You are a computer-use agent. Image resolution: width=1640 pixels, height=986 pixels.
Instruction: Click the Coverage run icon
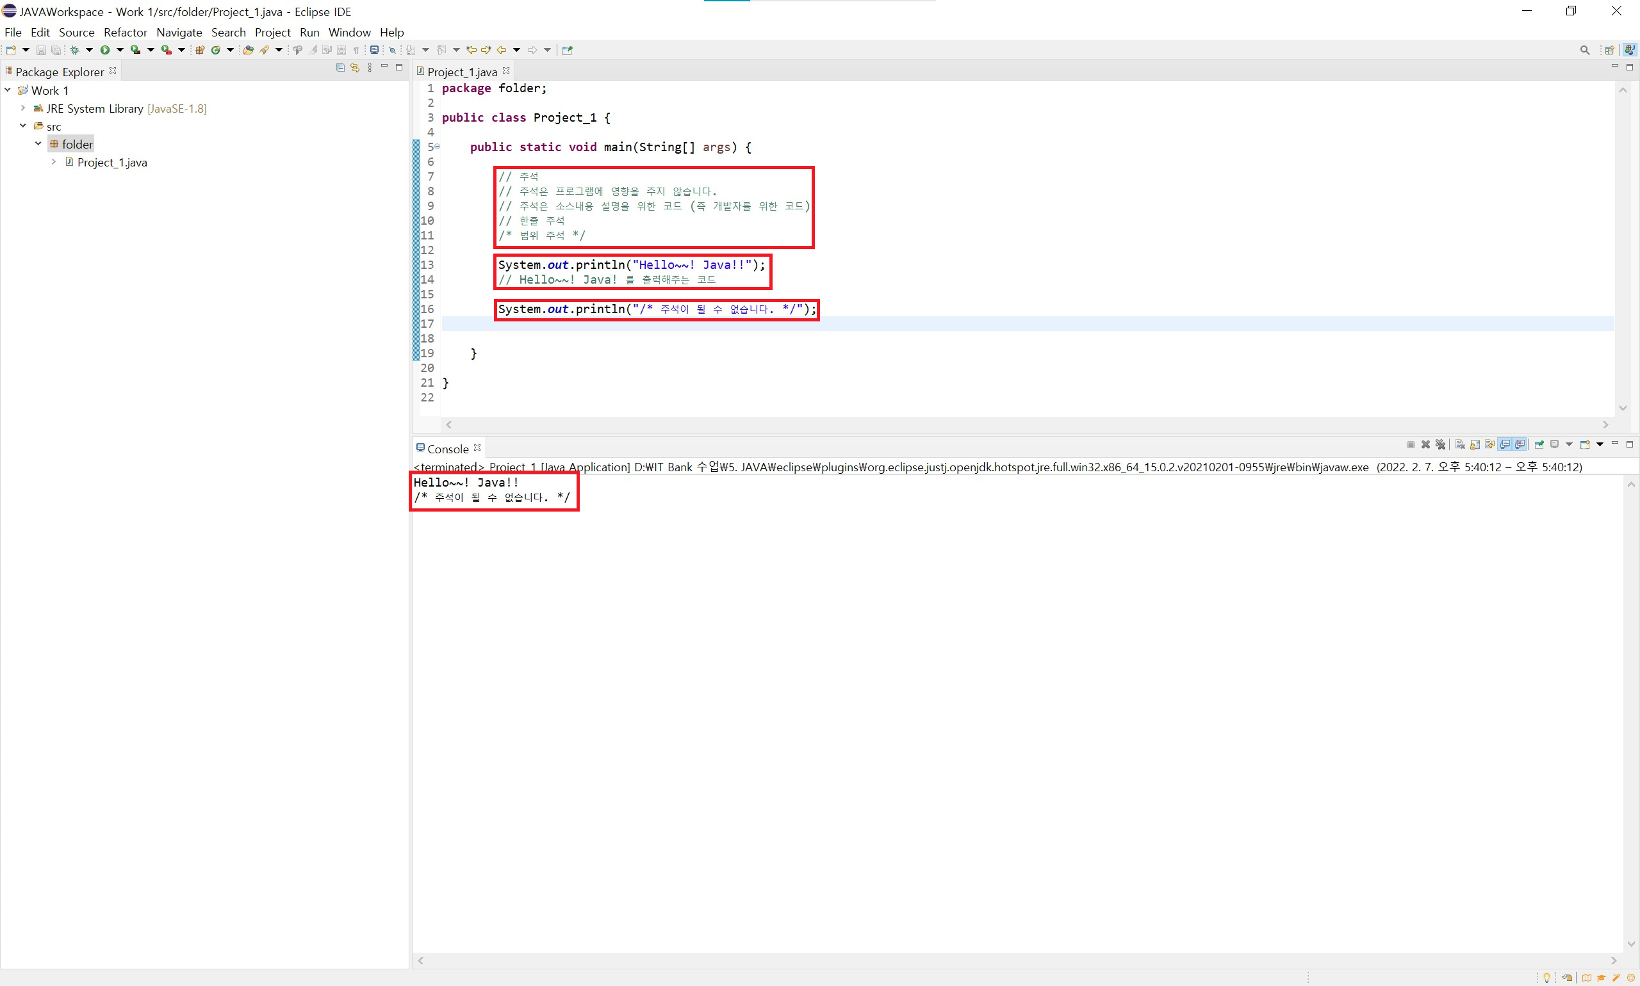click(x=136, y=50)
